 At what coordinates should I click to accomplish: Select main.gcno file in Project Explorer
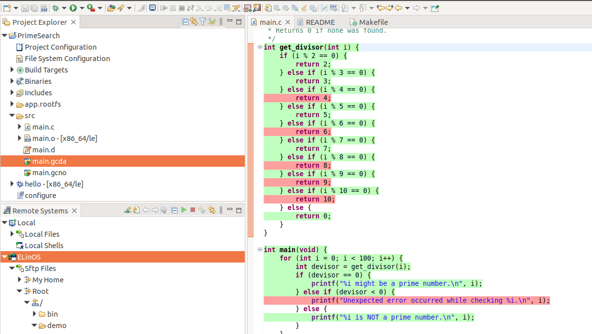(x=49, y=173)
